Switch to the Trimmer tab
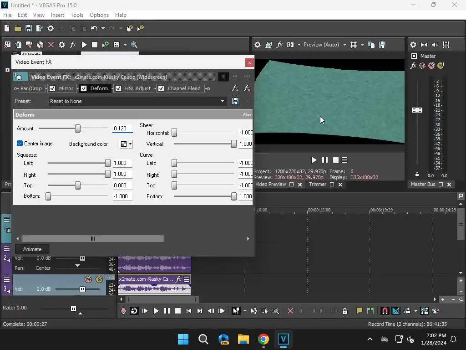This screenshot has height=350, width=466. point(318,185)
